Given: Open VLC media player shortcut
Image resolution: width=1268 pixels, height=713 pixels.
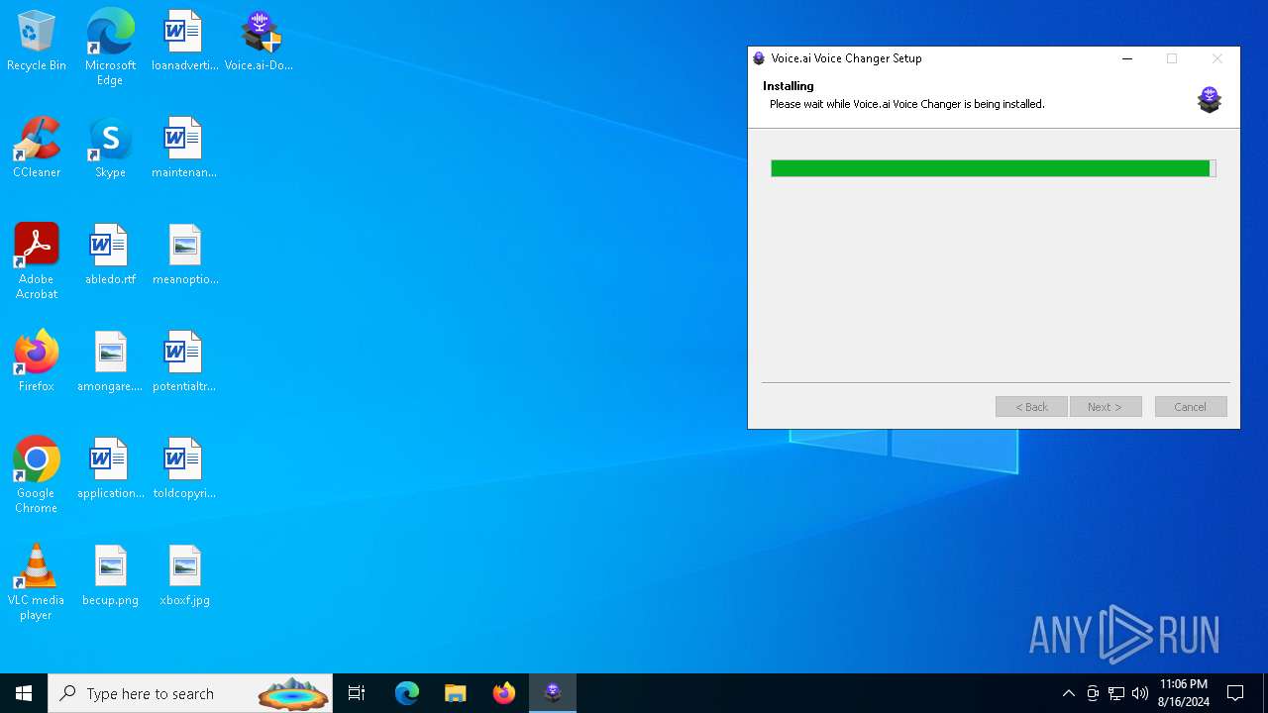Looking at the screenshot, I should 37,582.
